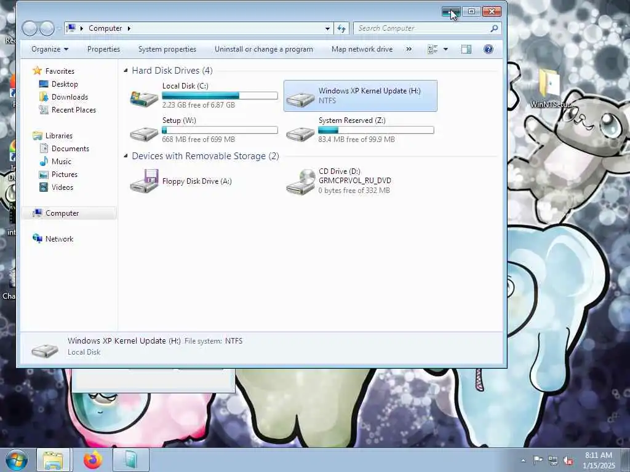Open the Start menu orb
630x472 pixels.
point(16,460)
